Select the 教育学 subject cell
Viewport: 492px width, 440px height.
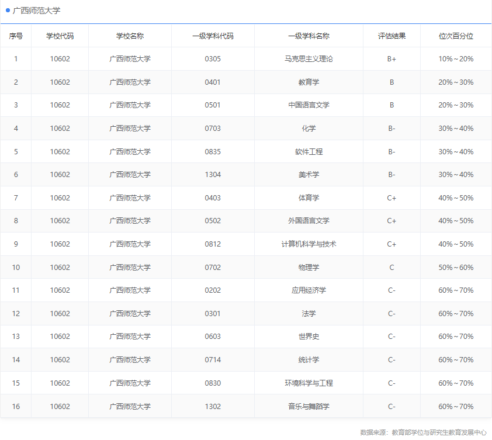coord(309,82)
